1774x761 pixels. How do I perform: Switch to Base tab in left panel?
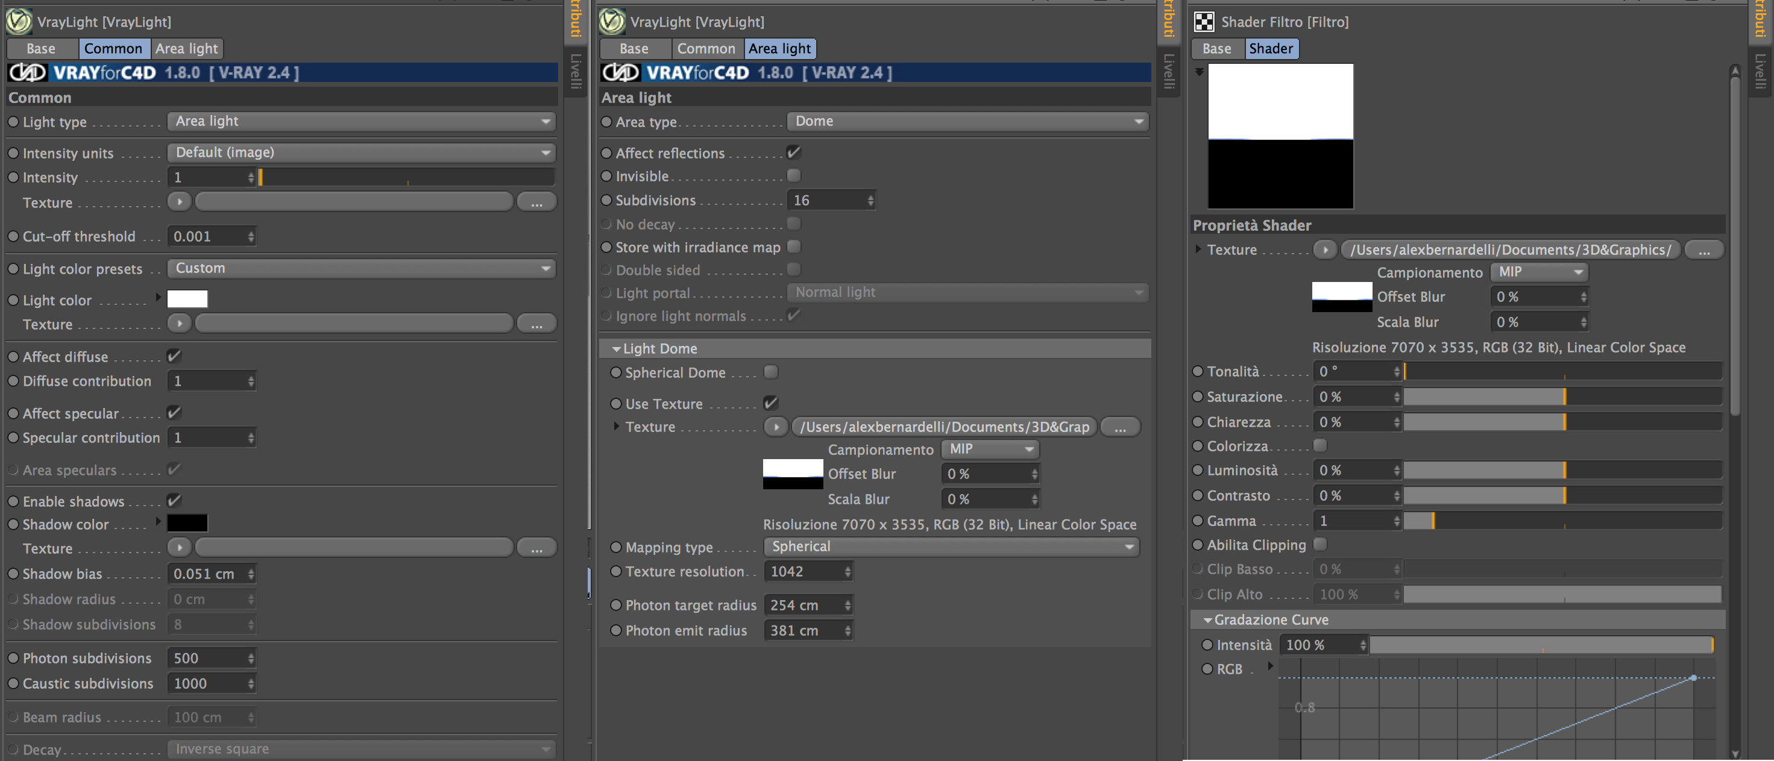coord(42,48)
